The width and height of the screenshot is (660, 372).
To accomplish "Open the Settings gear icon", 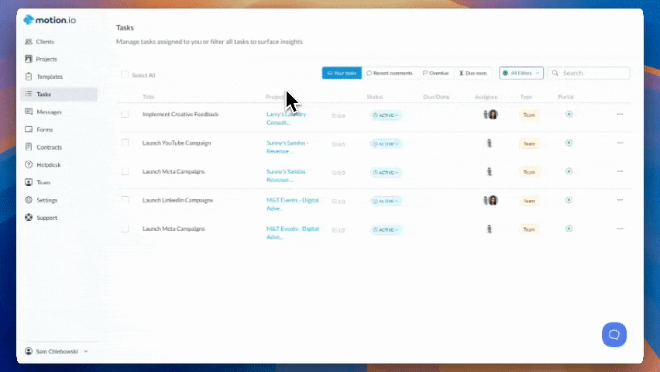I will (x=29, y=200).
